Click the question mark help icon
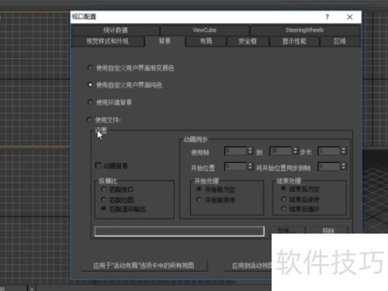388x291 pixels. pos(327,17)
